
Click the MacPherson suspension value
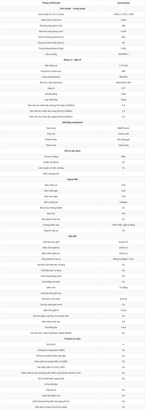coord(123,128)
